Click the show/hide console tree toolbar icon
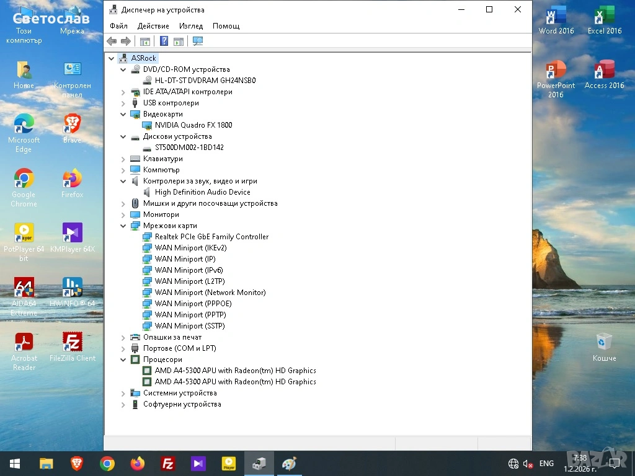Screen dimensions: 635x476 145,42
